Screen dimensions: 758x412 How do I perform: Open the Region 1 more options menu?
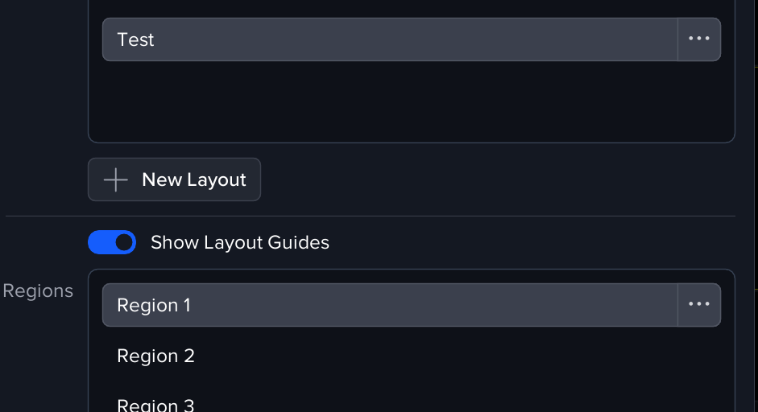tap(698, 305)
